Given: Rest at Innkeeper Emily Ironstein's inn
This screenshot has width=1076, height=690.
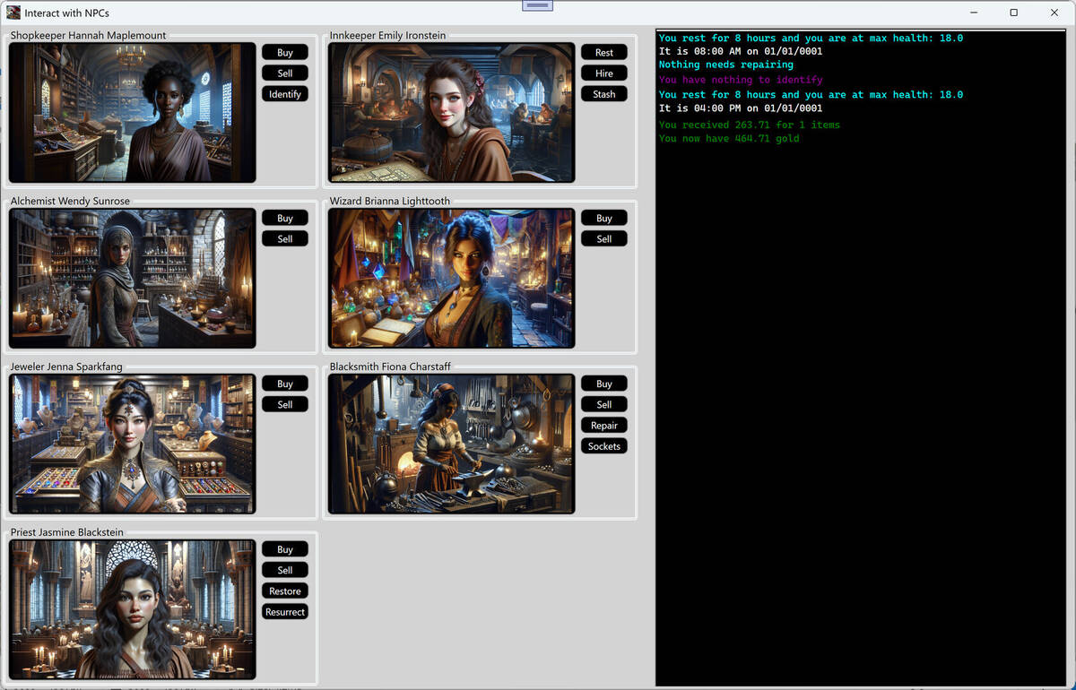Looking at the screenshot, I should coord(604,52).
